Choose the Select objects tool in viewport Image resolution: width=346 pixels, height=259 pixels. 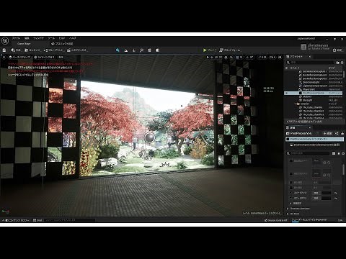click(x=208, y=58)
